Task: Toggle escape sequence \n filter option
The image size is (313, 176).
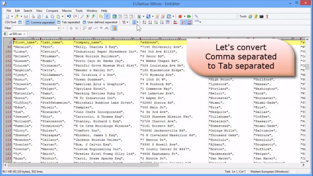Action: (x=101, y=28)
